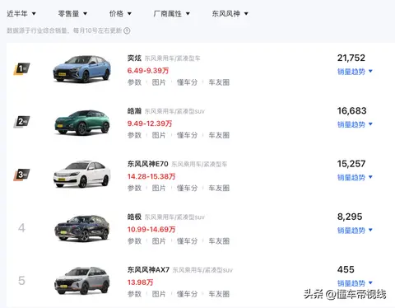Expand 销量趋势 for 皓极 with 8,295 sales
The height and width of the screenshot is (308, 395).
point(355,231)
